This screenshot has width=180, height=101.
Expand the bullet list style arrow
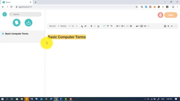pyautogui.click(x=125, y=26)
